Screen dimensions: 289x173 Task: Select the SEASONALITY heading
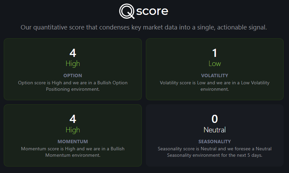215,142
